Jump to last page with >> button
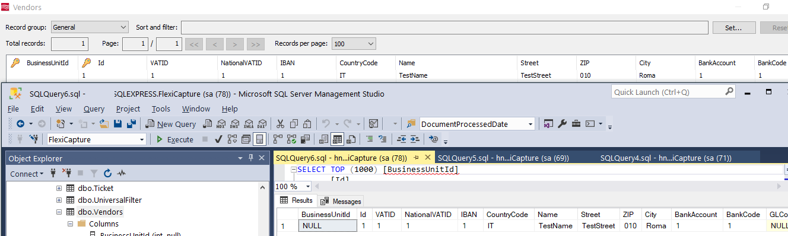This screenshot has width=788, height=236. tap(256, 44)
